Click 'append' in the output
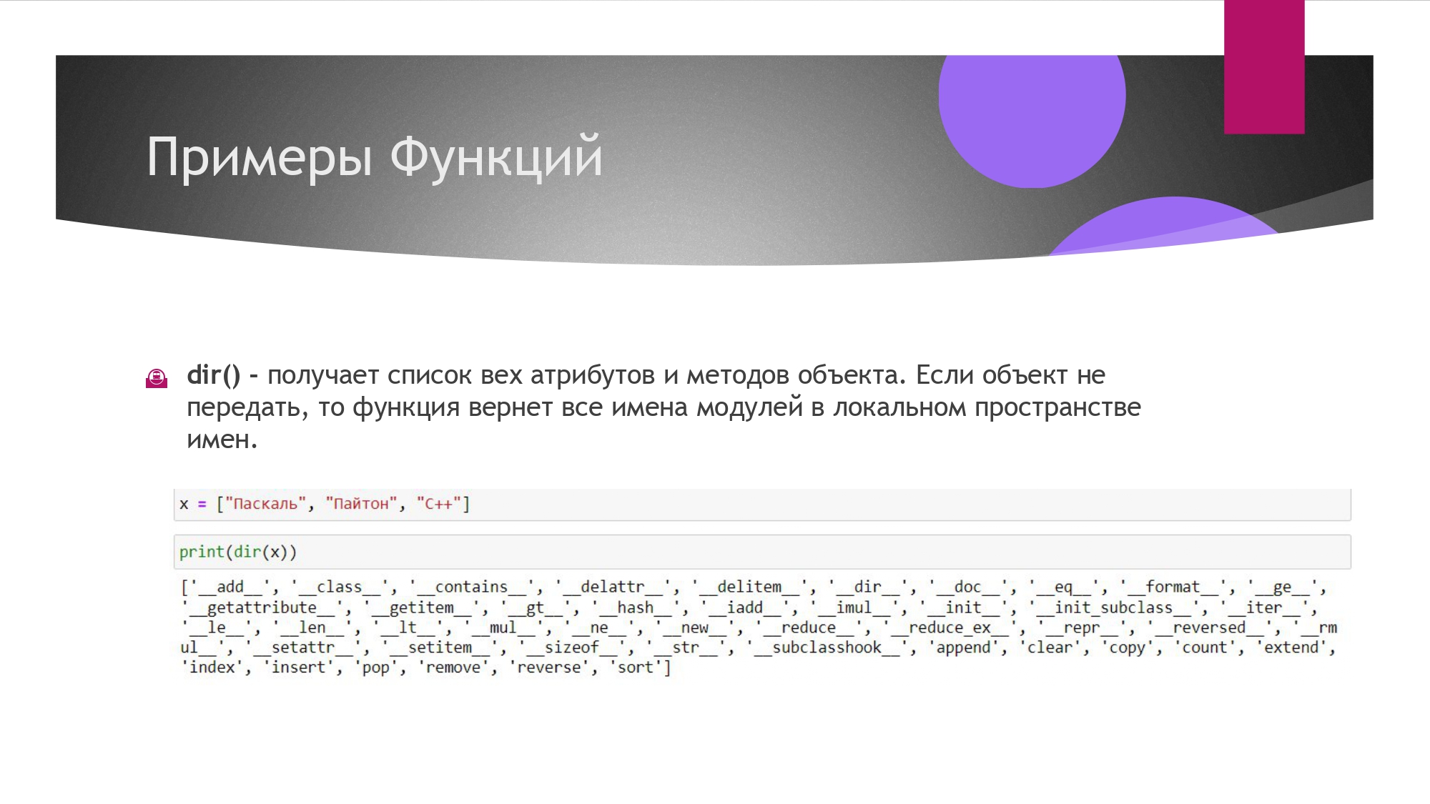 click(963, 648)
